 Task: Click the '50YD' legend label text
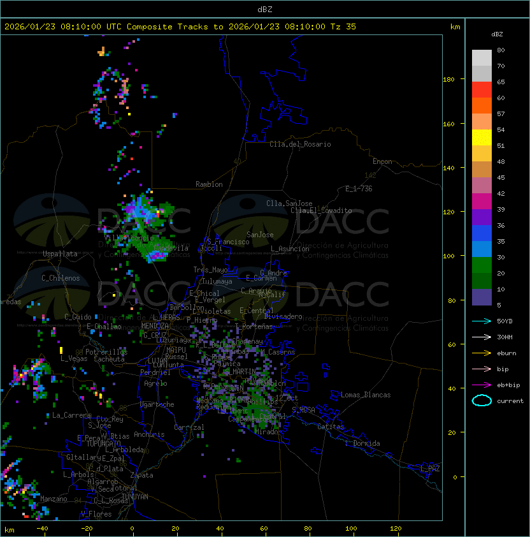(505, 321)
